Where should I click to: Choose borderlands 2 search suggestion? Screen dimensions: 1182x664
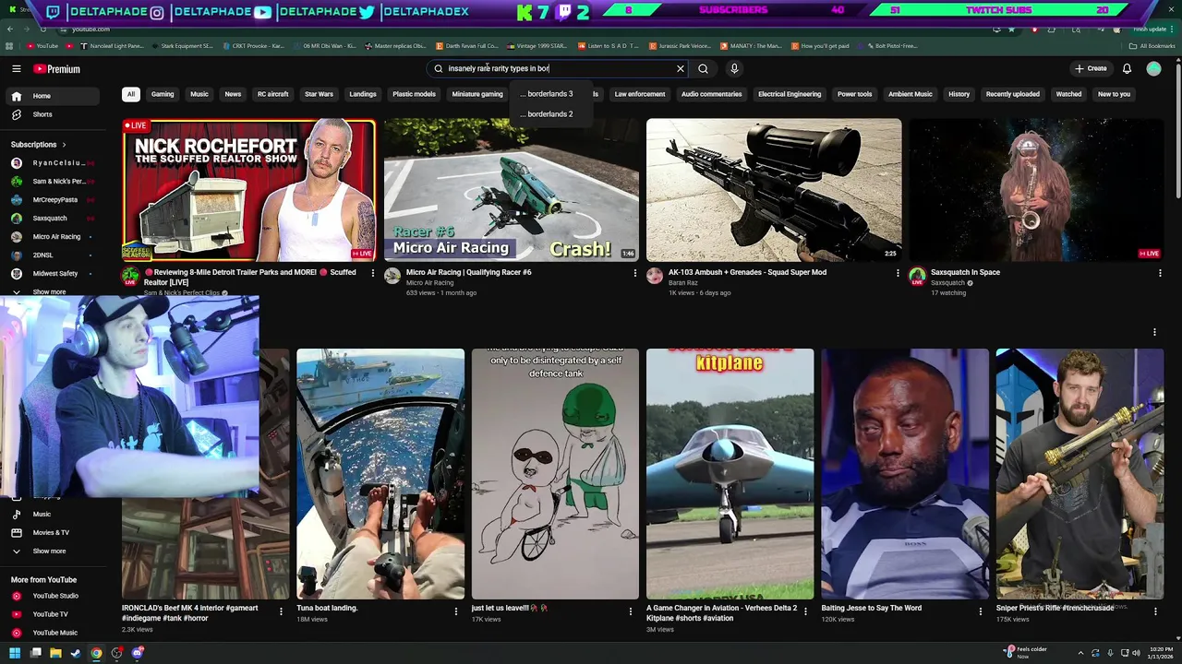point(550,114)
